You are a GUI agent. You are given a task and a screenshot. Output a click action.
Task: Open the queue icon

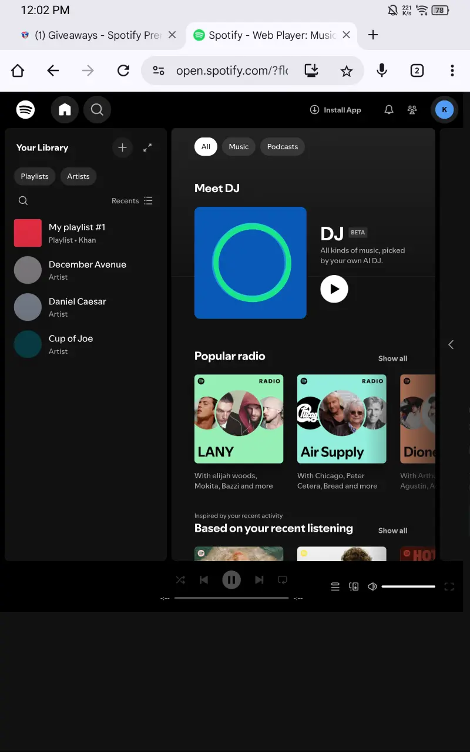(x=335, y=586)
